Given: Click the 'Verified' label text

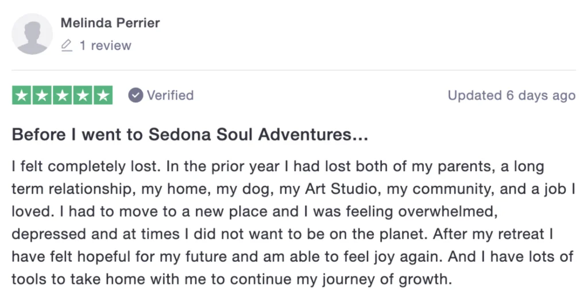Looking at the screenshot, I should (x=170, y=95).
